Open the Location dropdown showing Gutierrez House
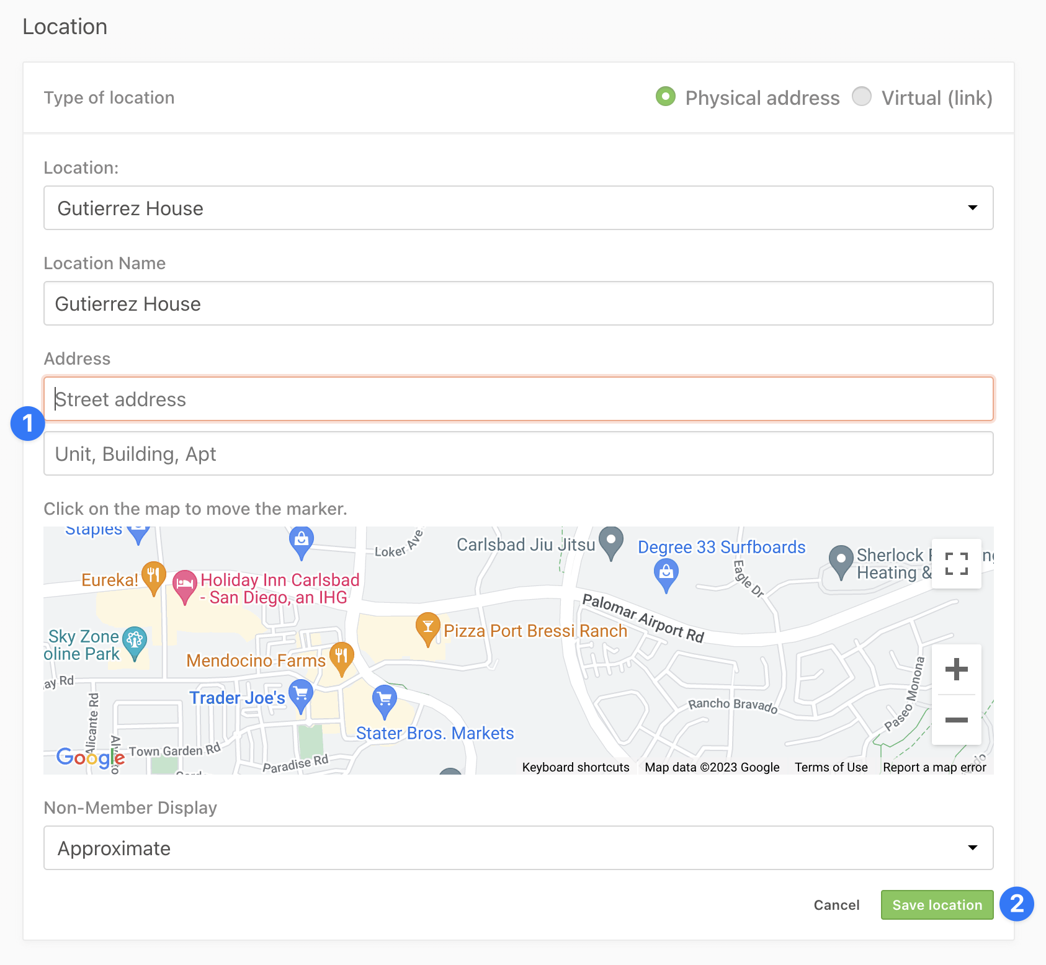Screen dimensions: 1046x965 519,208
